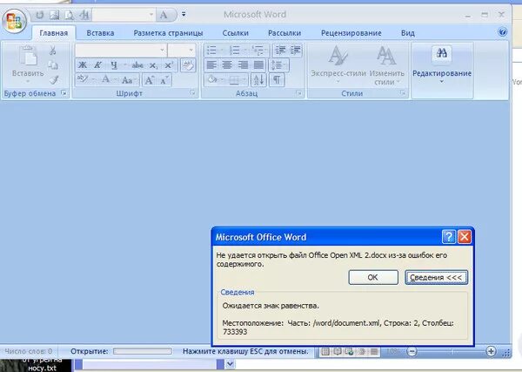Click the Full Screen Reading view icon
The height and width of the screenshot is (372, 522).
pos(338,351)
